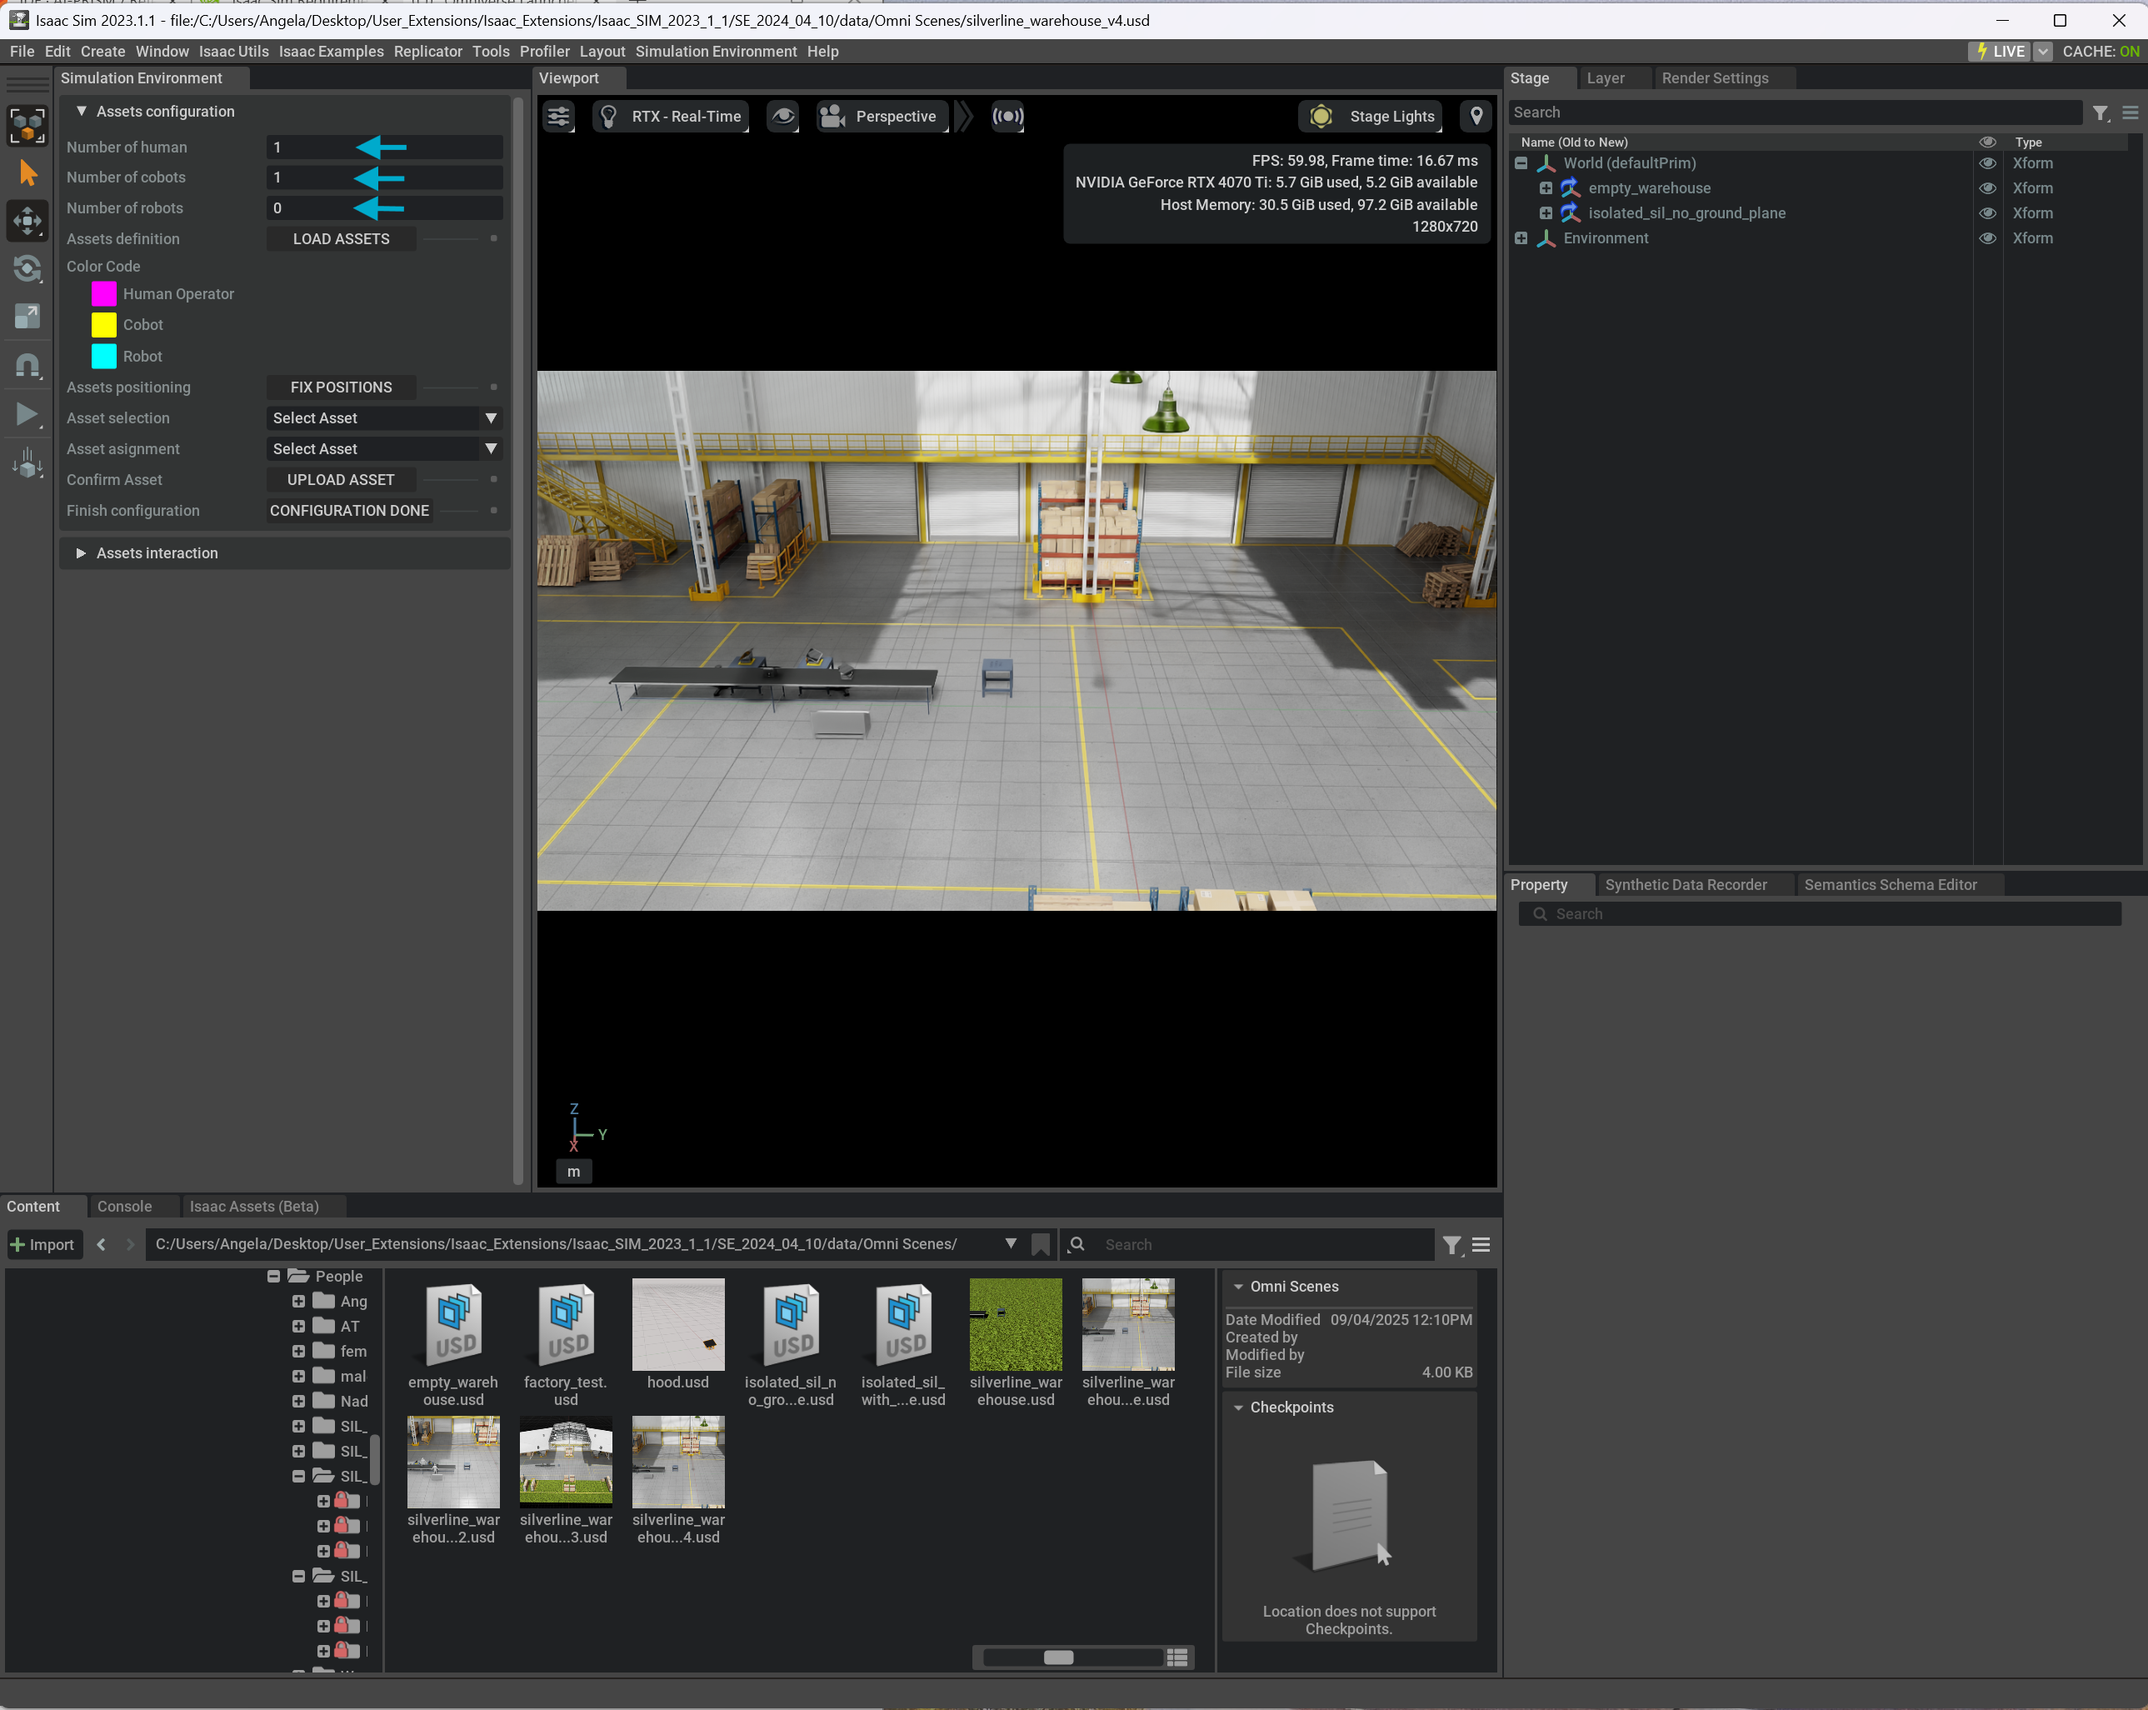Click the magenta Human Operator color swatch
The width and height of the screenshot is (2148, 1710).
point(103,294)
